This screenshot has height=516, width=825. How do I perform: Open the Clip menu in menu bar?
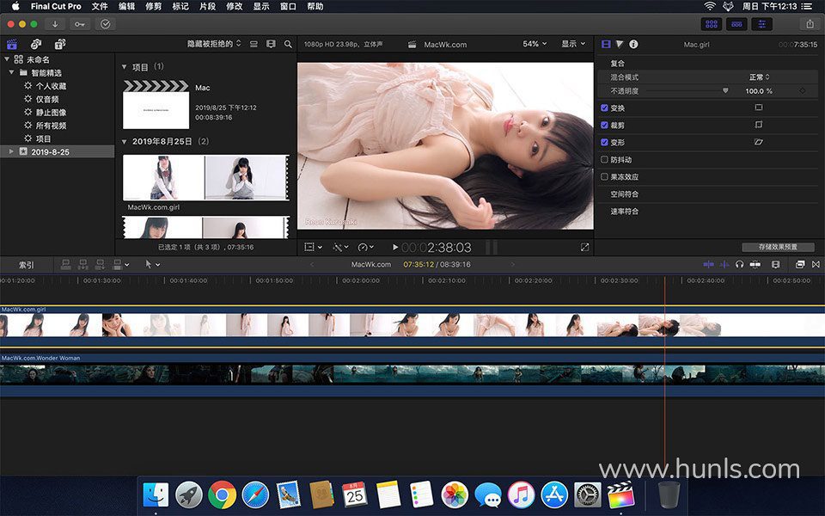207,6
